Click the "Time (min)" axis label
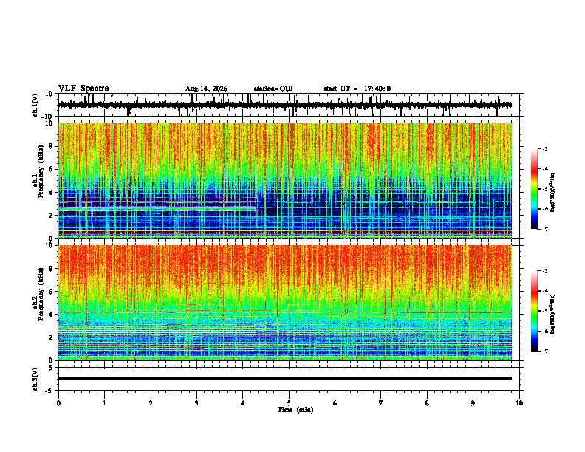Image resolution: width=585 pixels, height=452 pixels. tap(295, 410)
